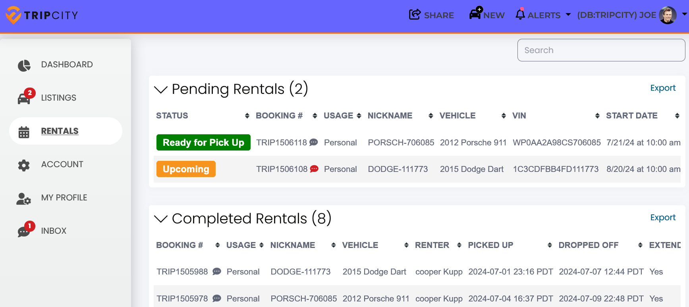Click pickup time 2024-07-04 16:37 PDT

tap(511, 299)
